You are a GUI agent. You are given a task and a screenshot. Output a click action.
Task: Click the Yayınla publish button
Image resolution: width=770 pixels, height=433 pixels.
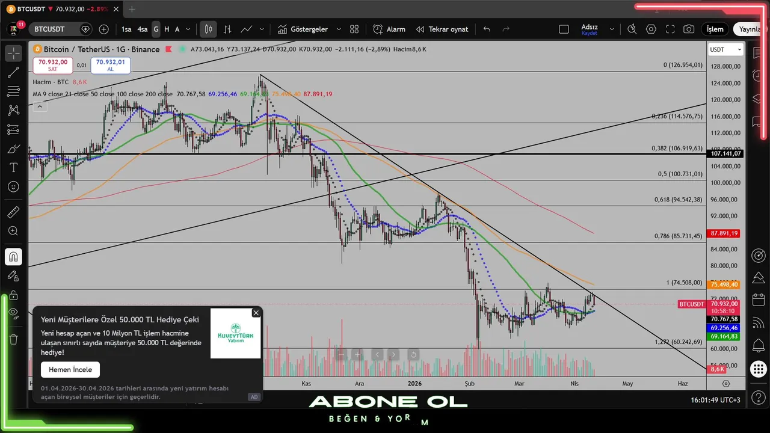[750, 29]
